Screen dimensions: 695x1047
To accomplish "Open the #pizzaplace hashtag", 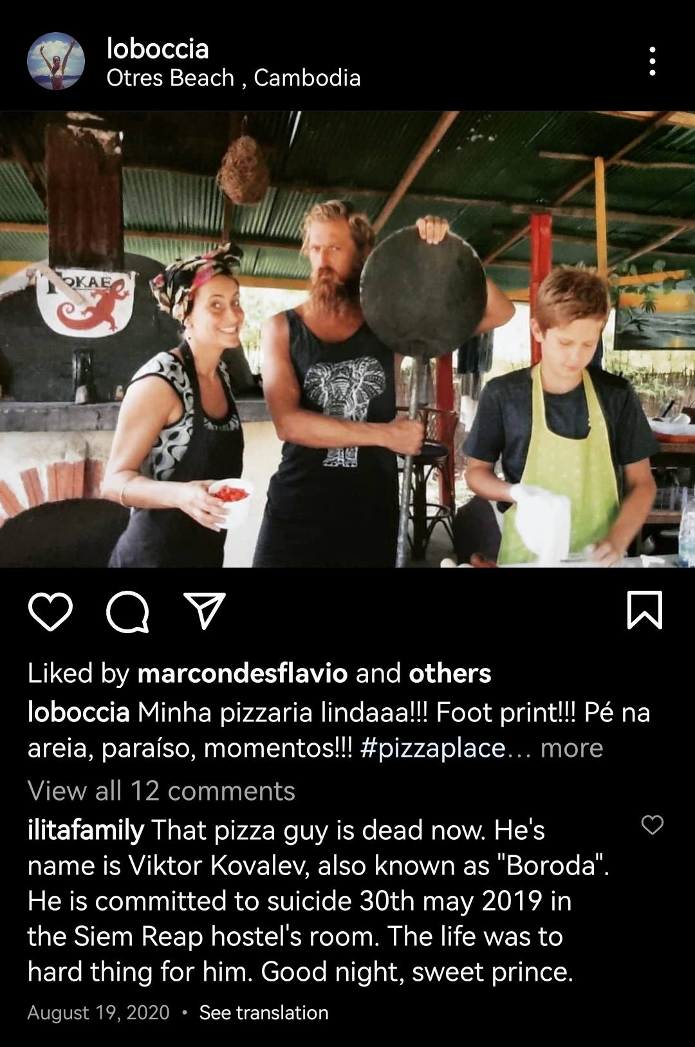I will click(x=433, y=748).
